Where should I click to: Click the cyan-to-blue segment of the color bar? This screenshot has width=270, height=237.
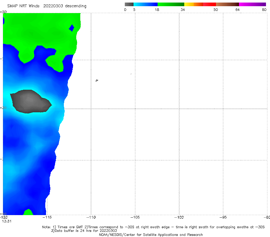[146, 4]
